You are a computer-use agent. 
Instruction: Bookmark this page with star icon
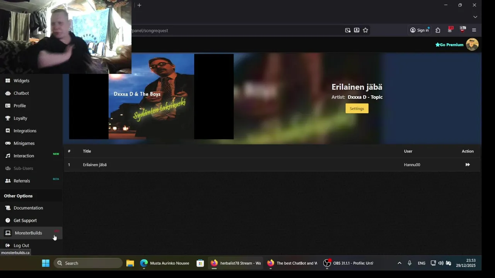pos(365,30)
